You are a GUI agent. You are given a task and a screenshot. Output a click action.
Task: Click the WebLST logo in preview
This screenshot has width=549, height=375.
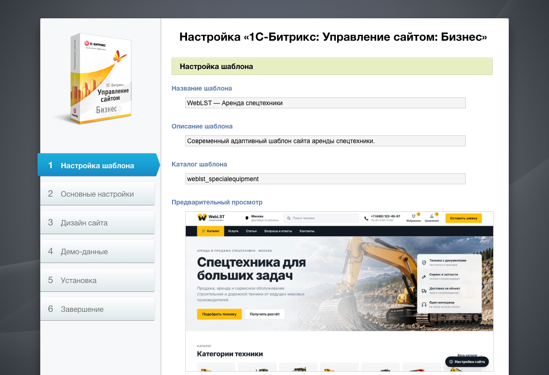coord(210,218)
